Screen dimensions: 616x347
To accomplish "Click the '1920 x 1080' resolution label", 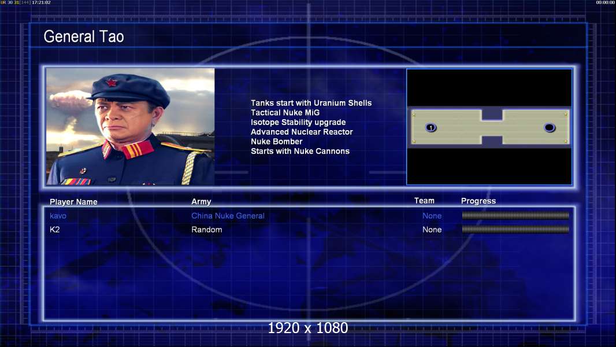I will (307, 328).
